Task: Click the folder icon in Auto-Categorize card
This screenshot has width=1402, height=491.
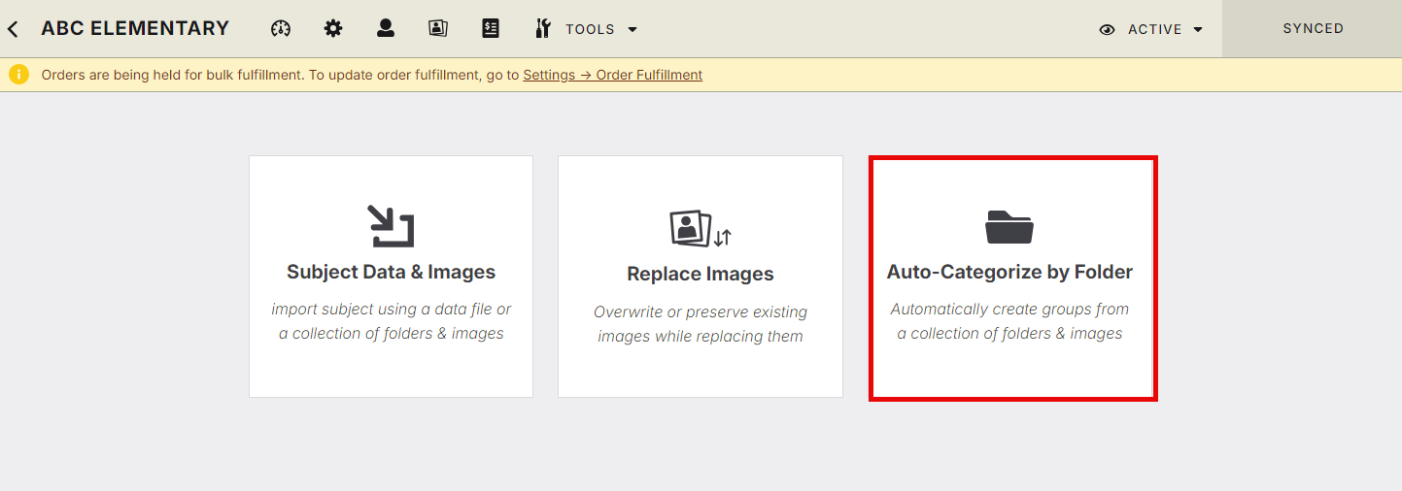Action: click(1009, 227)
